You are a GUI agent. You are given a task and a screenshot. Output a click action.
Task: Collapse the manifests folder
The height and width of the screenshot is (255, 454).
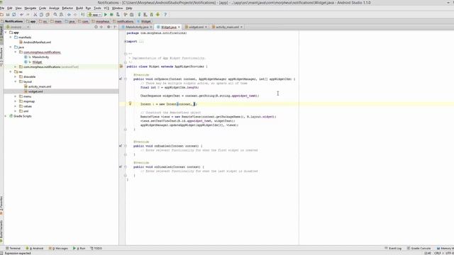11,38
